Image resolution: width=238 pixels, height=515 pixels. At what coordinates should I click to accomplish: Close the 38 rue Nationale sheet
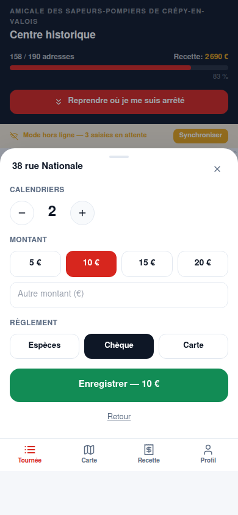point(217,169)
